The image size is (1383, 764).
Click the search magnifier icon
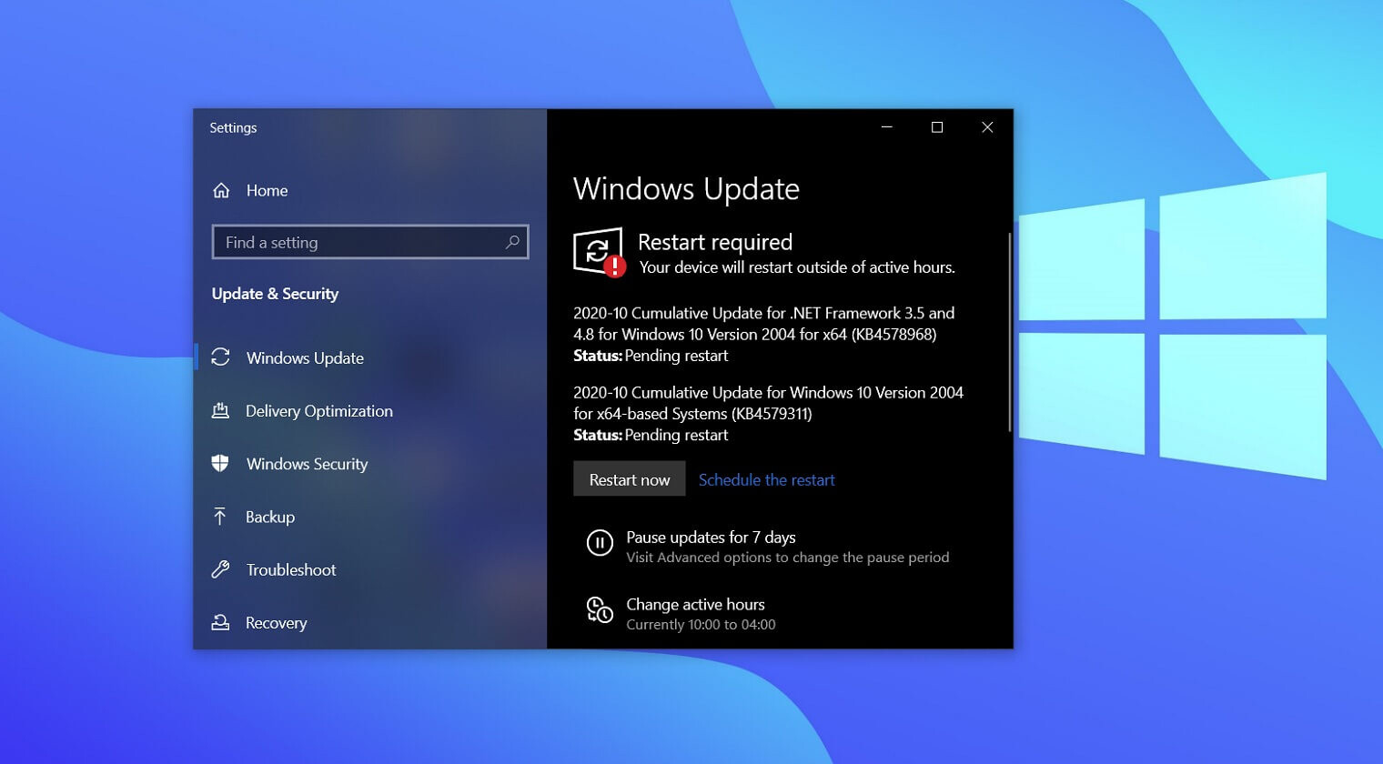pyautogui.click(x=512, y=242)
